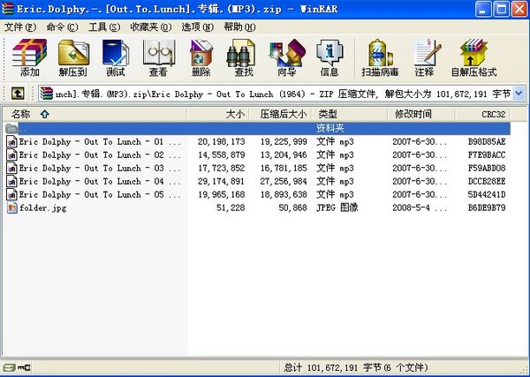Click packed size 13,204,946

click(x=284, y=155)
